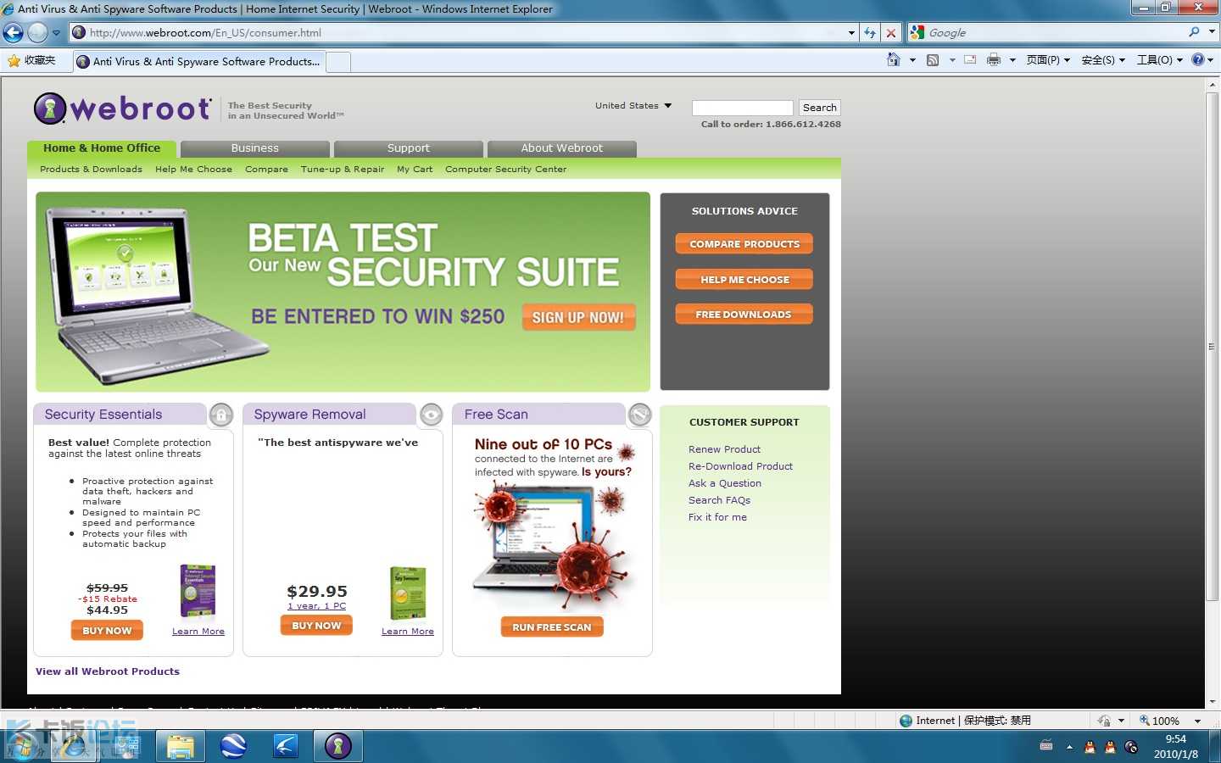Click the Favorites star icon
Image resolution: width=1221 pixels, height=763 pixels.
[14, 61]
